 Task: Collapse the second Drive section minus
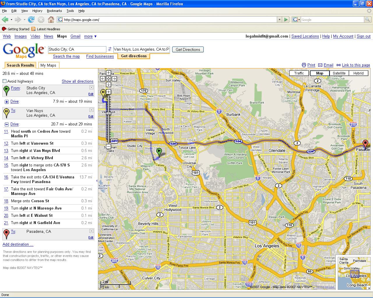7,124
